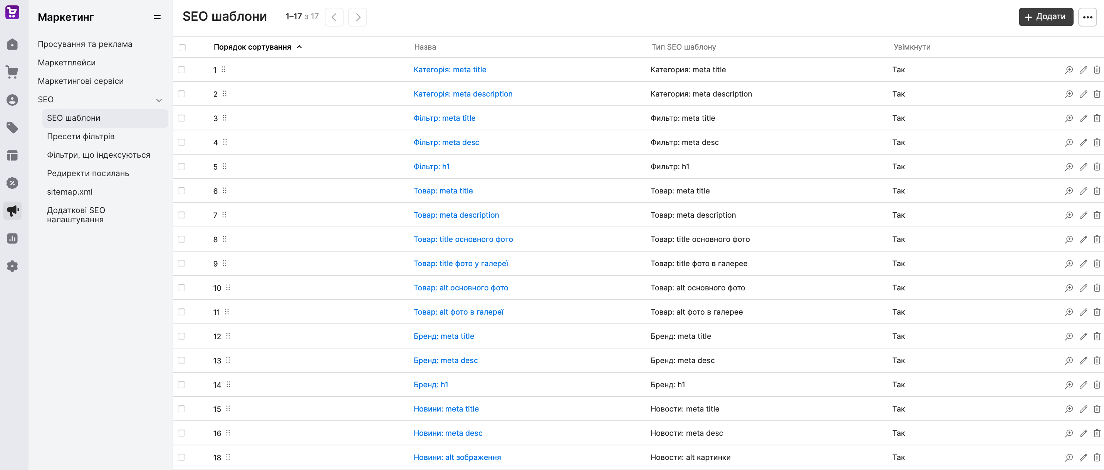
Task: Click the customers profile icon in sidebar
Action: pyautogui.click(x=12, y=100)
